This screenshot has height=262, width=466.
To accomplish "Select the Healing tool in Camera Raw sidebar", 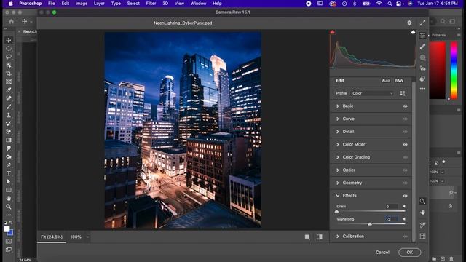I will (422, 47).
